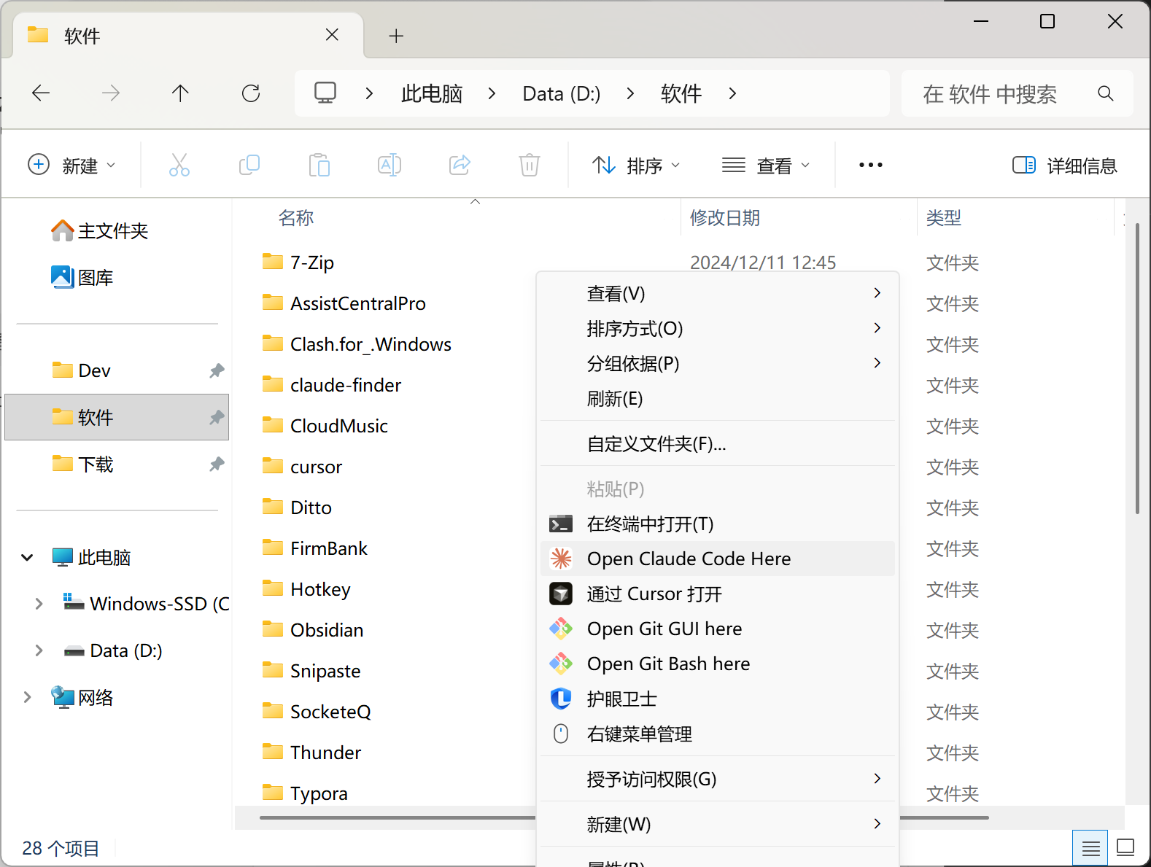Screen dimensions: 1151x867
Task: Click Data (D:) breadcrumb in address bar
Action: (x=562, y=93)
